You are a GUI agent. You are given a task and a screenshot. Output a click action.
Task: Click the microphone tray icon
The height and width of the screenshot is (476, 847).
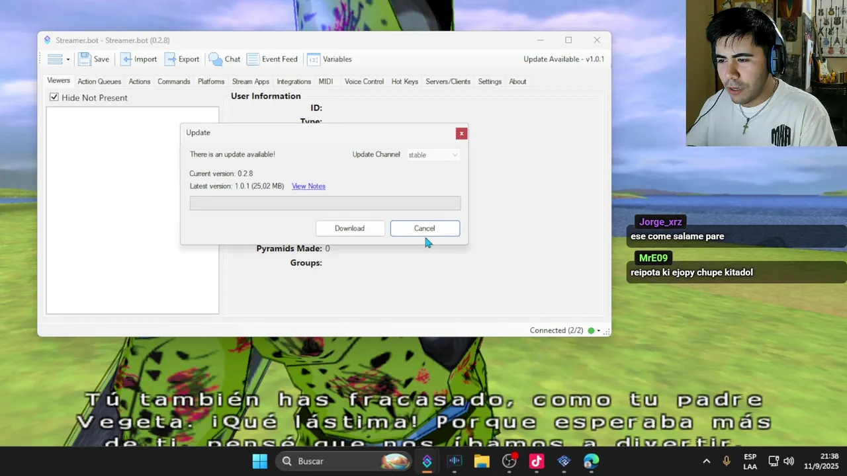tap(727, 461)
